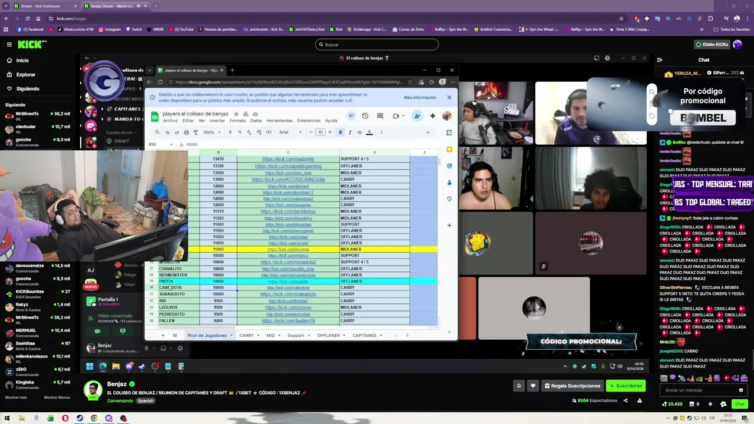Click undo arrow in Sheets toolbar
This screenshot has width=754, height=424.
pyautogui.click(x=167, y=132)
